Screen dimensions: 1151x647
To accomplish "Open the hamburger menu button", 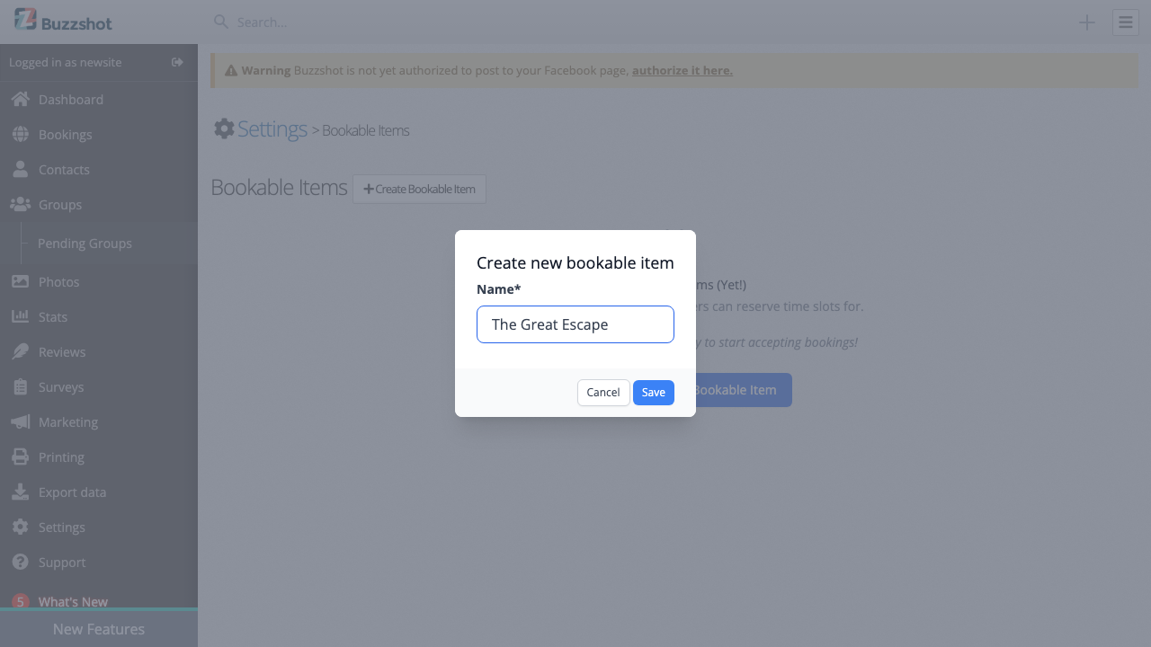I will 1126,22.
